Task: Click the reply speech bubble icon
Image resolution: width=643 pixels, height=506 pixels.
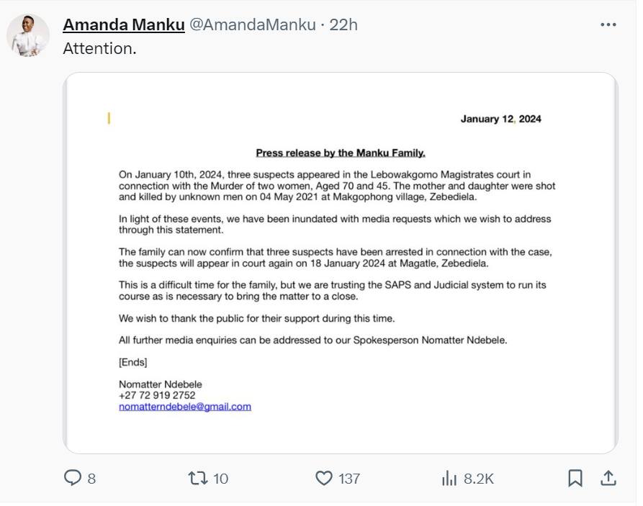Action: 73,478
